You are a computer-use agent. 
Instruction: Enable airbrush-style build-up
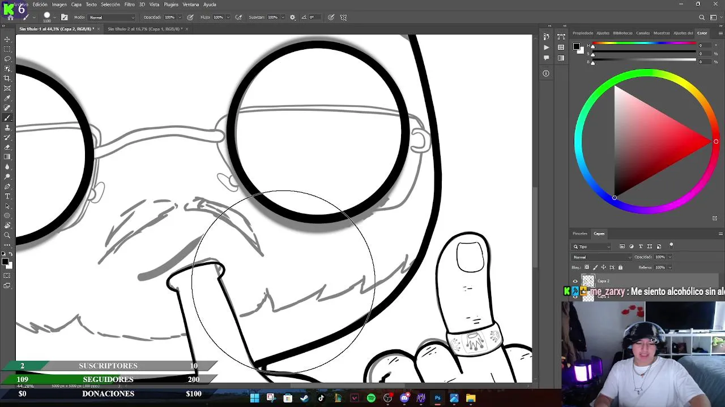pos(238,18)
